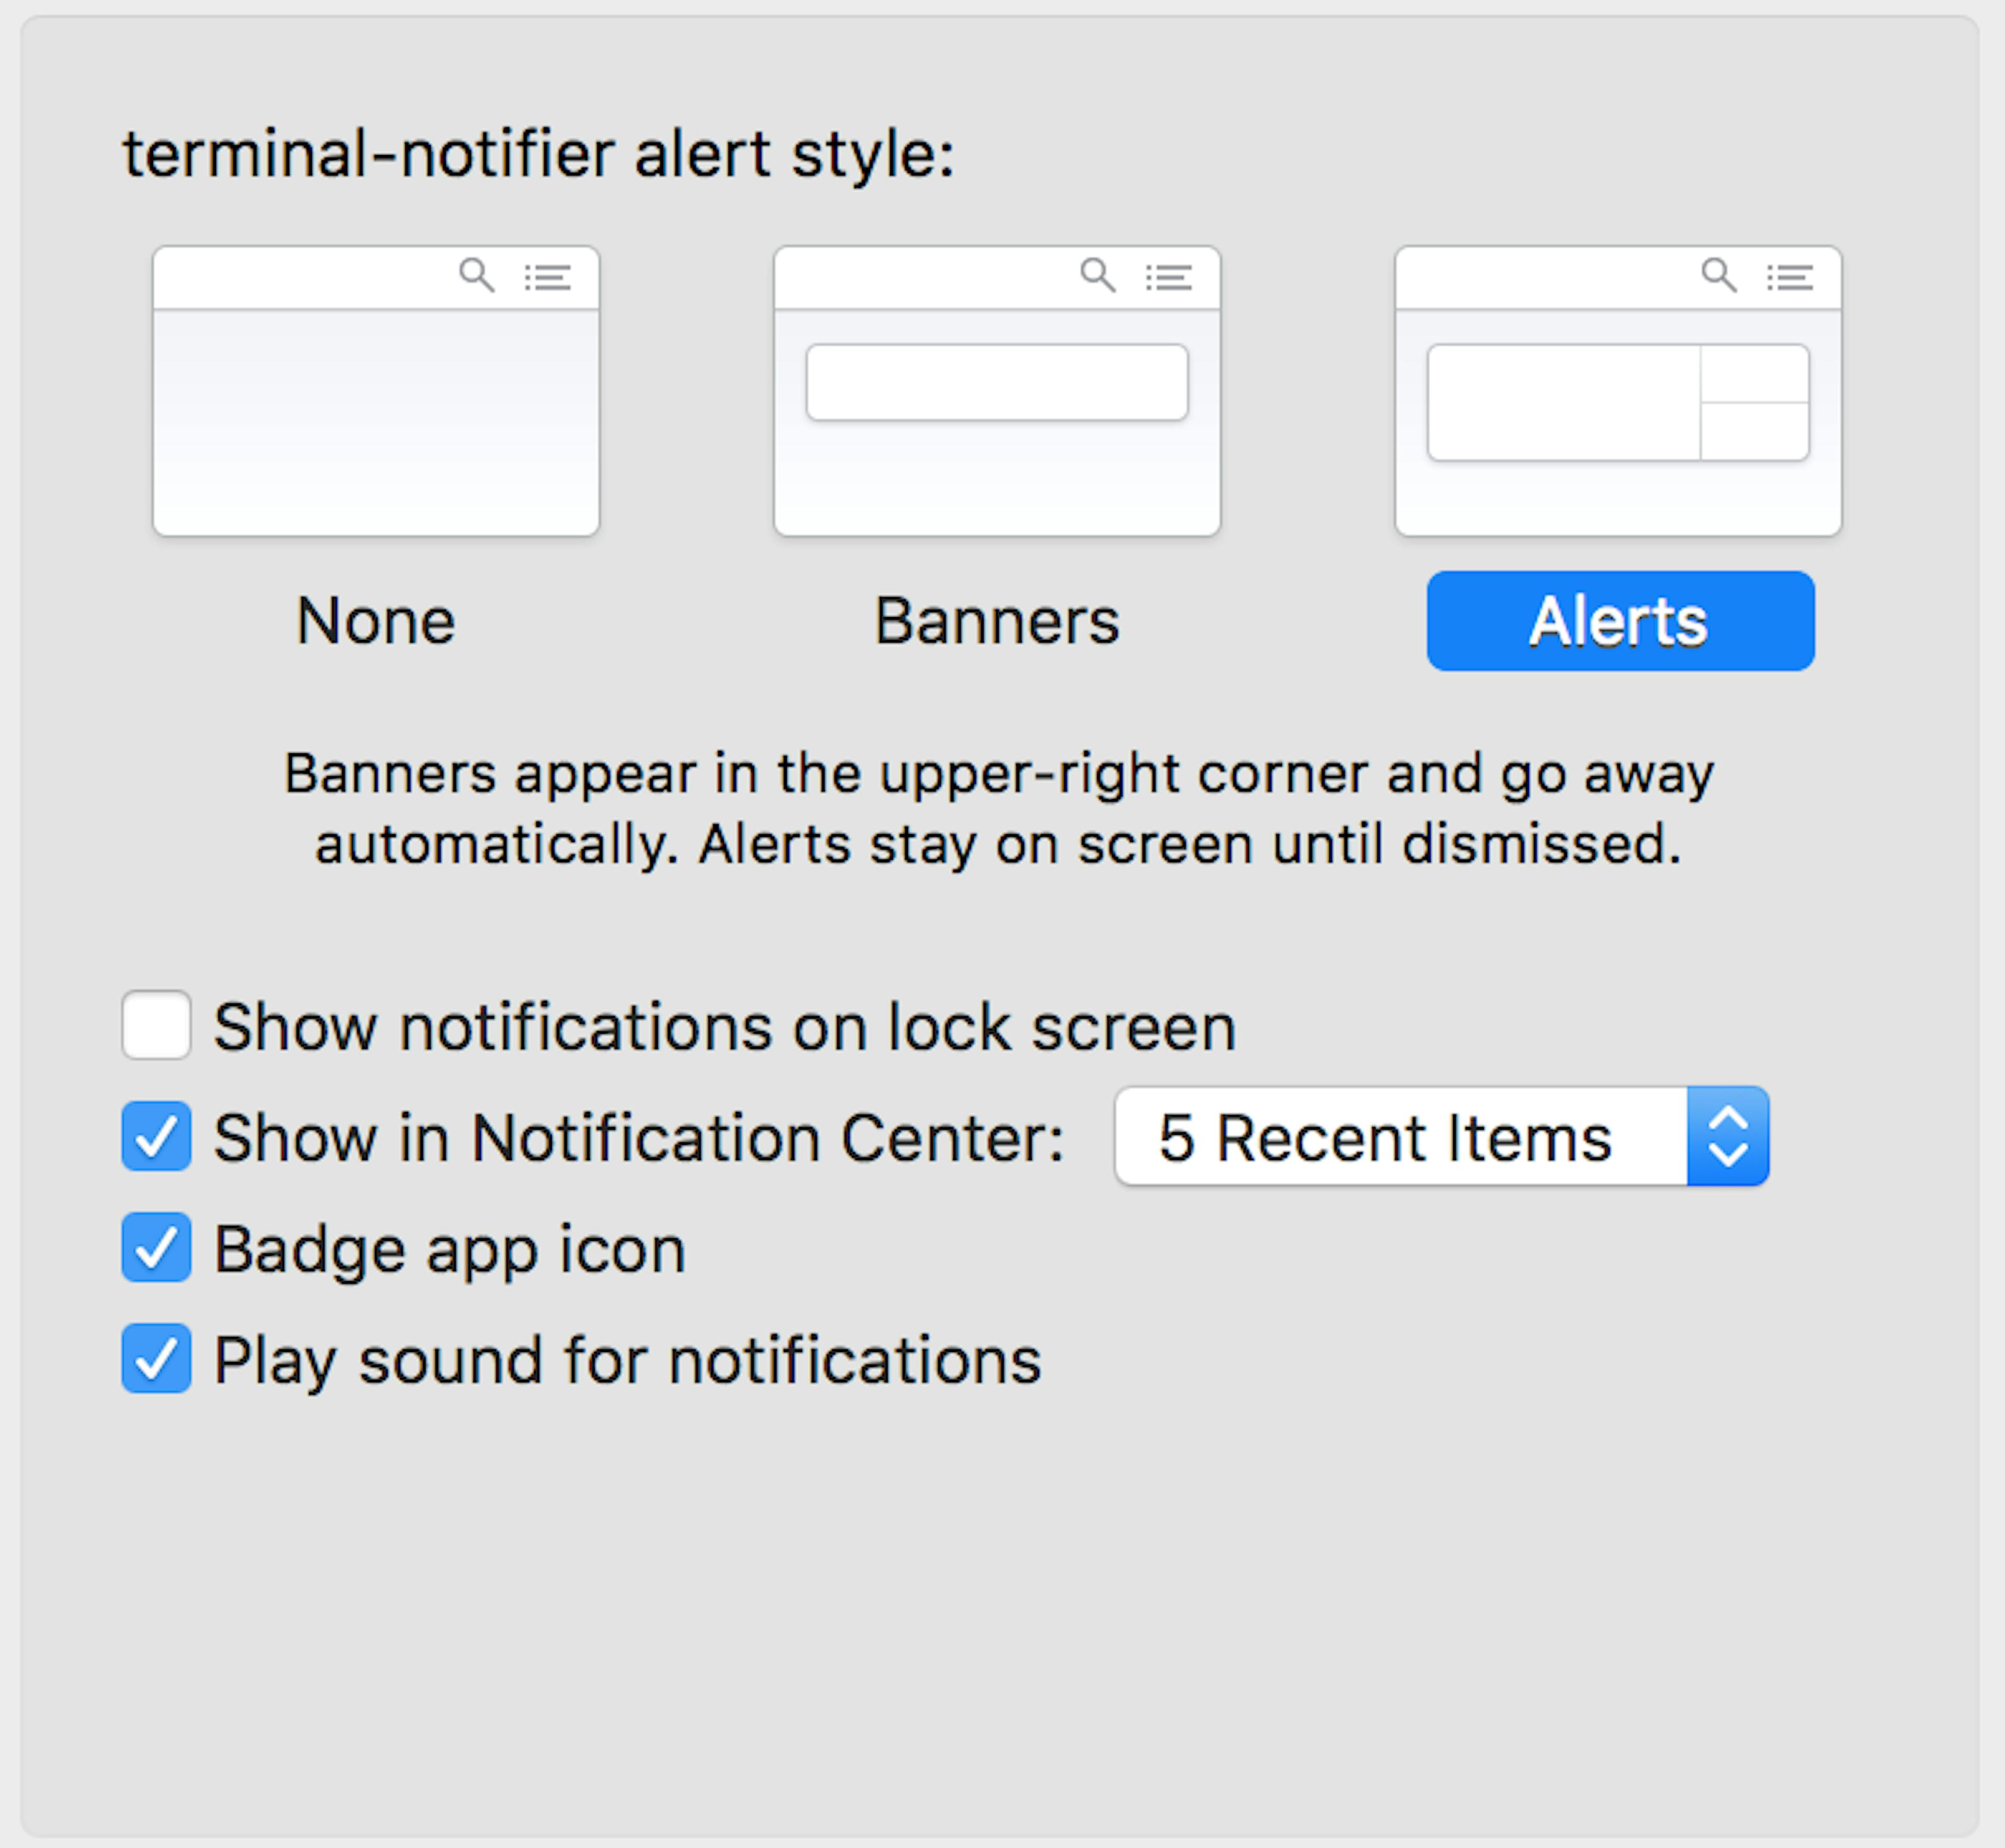The height and width of the screenshot is (1848, 2005).
Task: Click list icon in Alerts preview
Action: pyautogui.click(x=1790, y=277)
